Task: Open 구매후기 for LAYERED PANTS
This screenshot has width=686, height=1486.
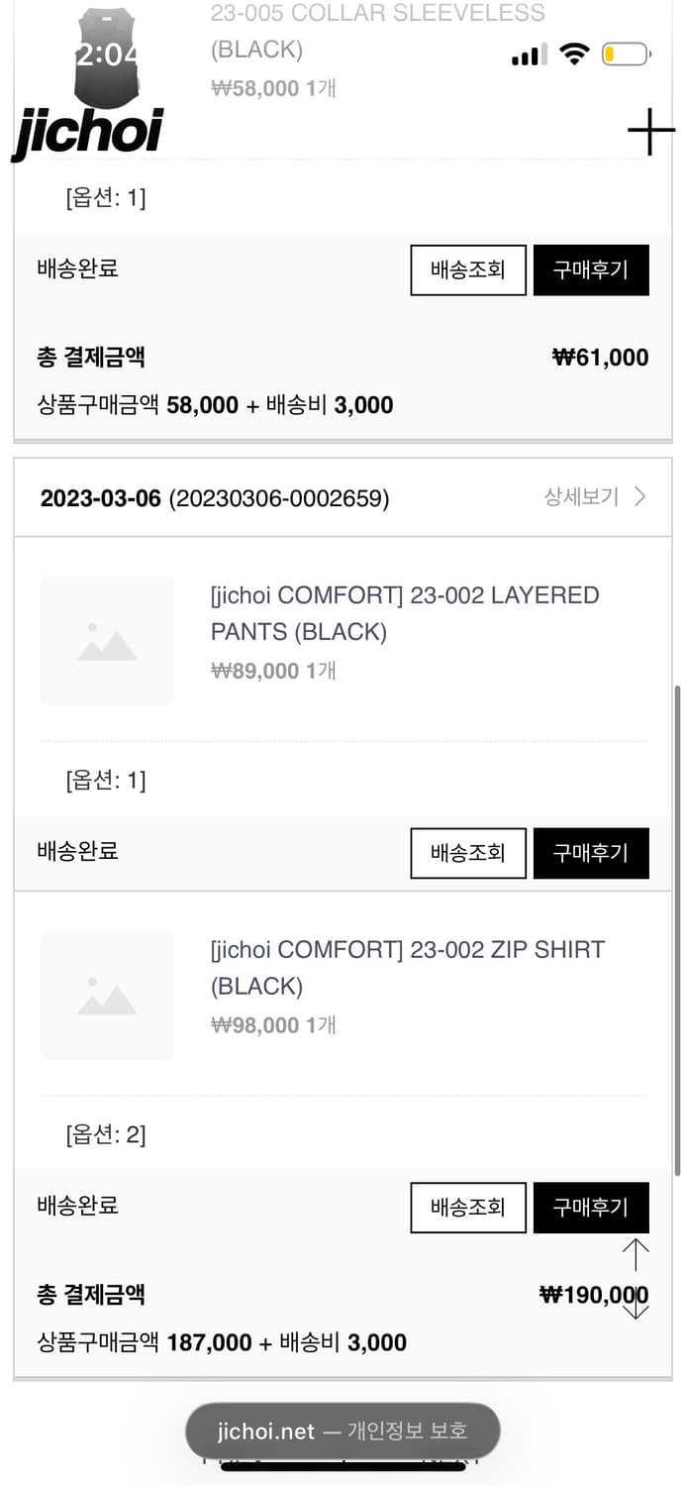Action: point(591,853)
